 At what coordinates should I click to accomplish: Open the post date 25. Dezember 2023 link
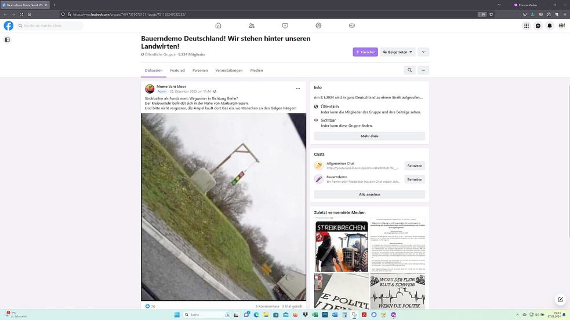point(190,91)
